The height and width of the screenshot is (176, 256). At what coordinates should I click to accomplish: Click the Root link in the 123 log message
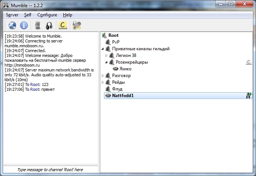[x=35, y=84]
